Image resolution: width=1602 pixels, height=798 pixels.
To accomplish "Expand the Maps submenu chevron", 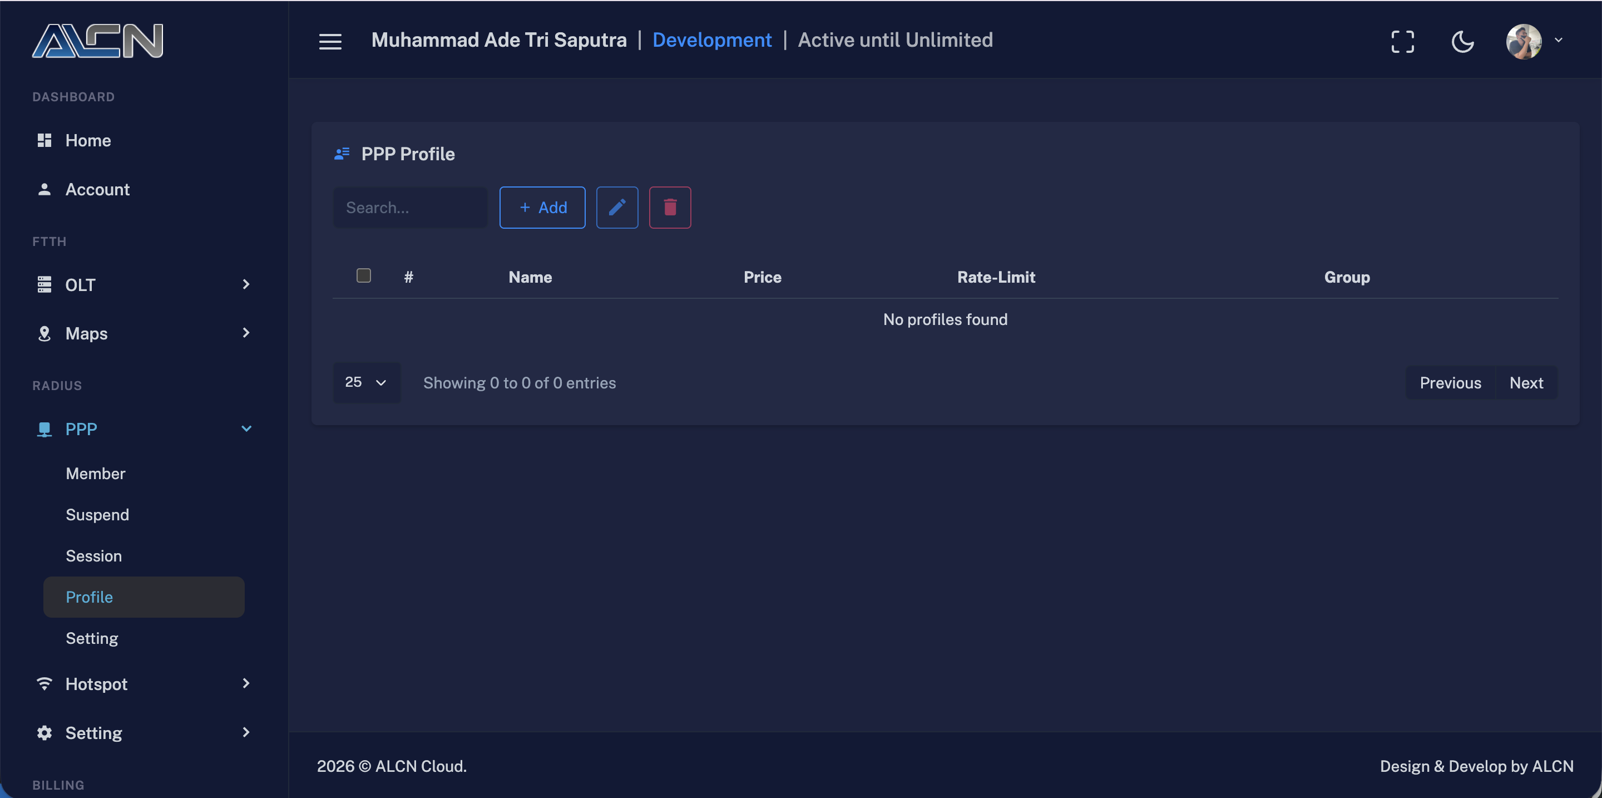I will [246, 333].
